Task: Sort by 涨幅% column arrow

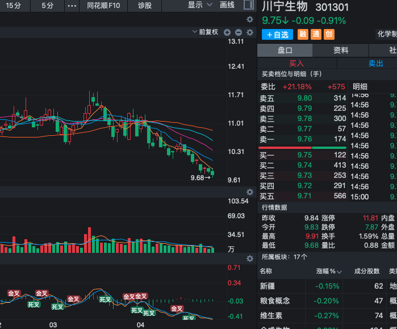Action: [339, 272]
